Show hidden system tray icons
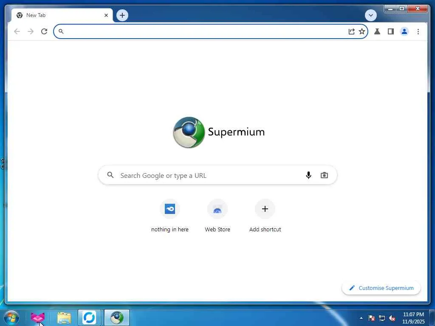 361,318
